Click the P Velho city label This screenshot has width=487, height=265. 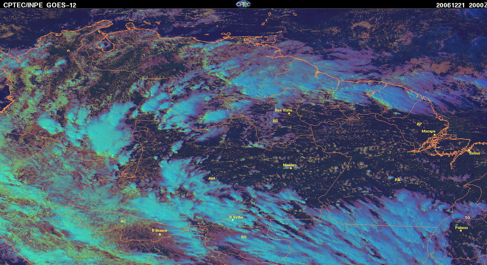pos(236,217)
